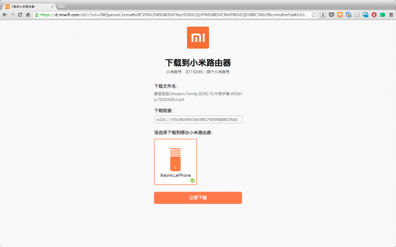Save page with Pocket extension icon
The image size is (396, 247).
click(331, 15)
